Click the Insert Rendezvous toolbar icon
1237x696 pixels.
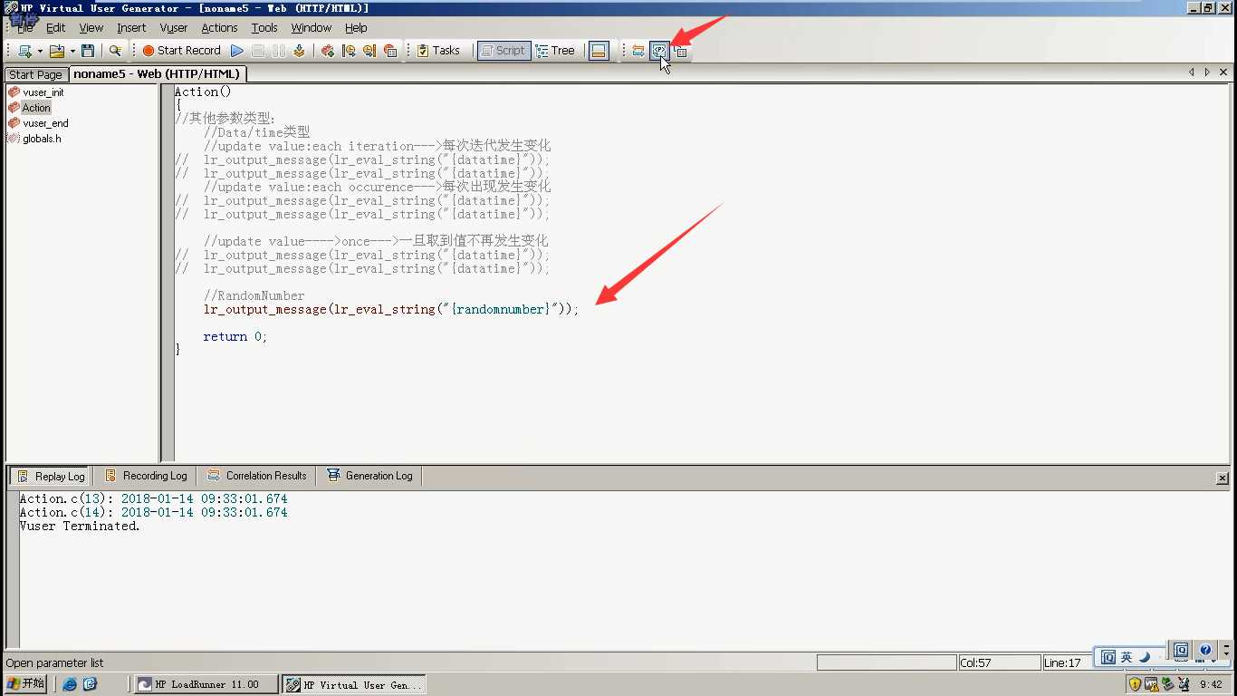(x=369, y=51)
